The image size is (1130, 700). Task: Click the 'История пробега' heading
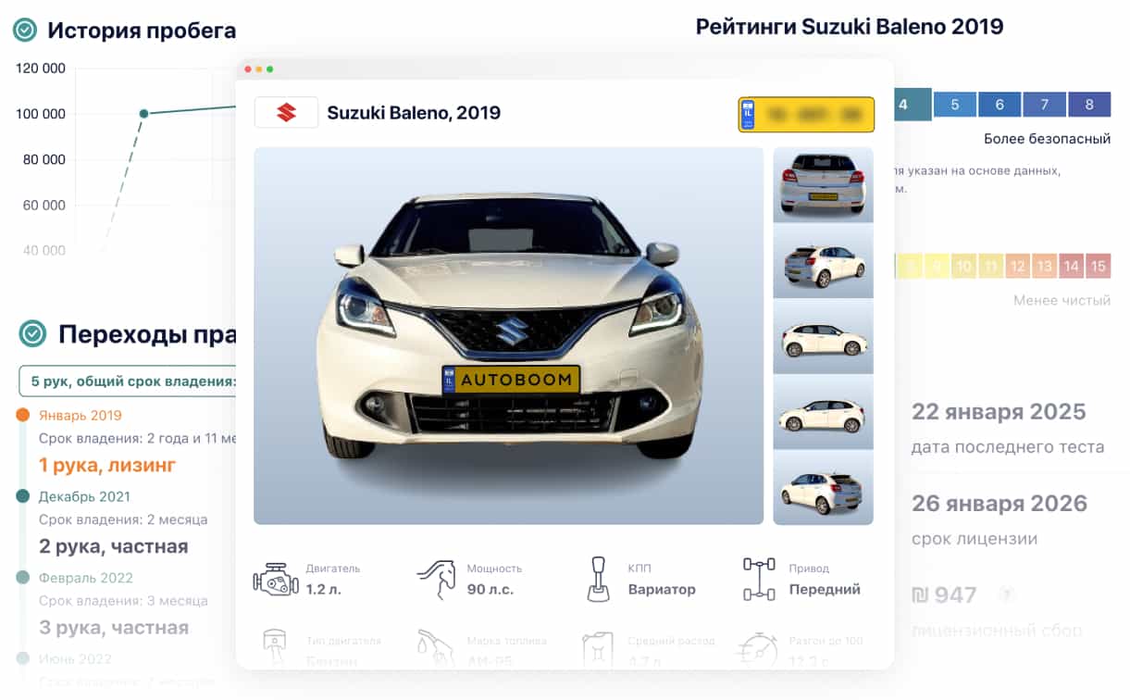click(142, 31)
